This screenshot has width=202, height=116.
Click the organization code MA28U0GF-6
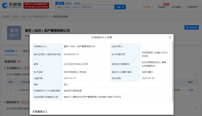coord(71,54)
